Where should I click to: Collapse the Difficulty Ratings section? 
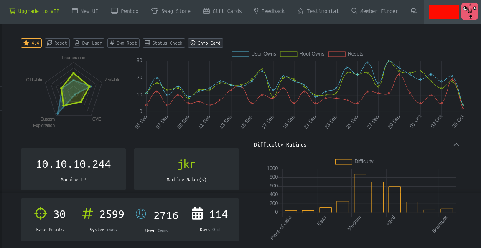pos(456,144)
